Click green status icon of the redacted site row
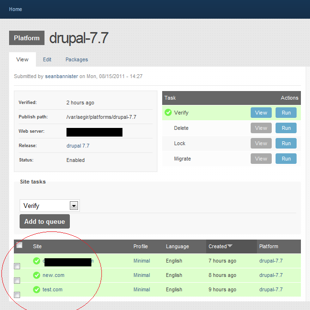This screenshot has height=310, width=310. click(36, 261)
